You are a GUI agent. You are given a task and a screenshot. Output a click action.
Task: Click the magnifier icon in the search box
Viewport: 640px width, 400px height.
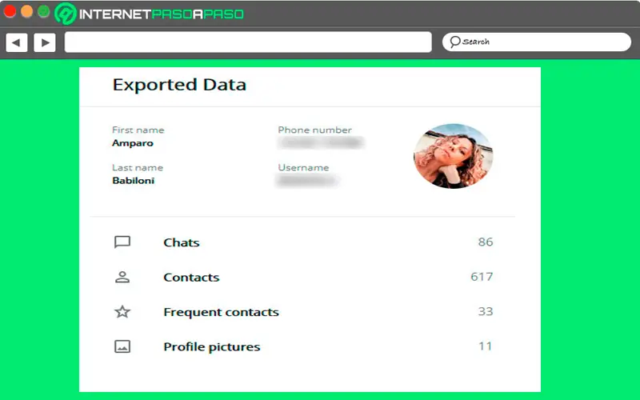coord(454,42)
